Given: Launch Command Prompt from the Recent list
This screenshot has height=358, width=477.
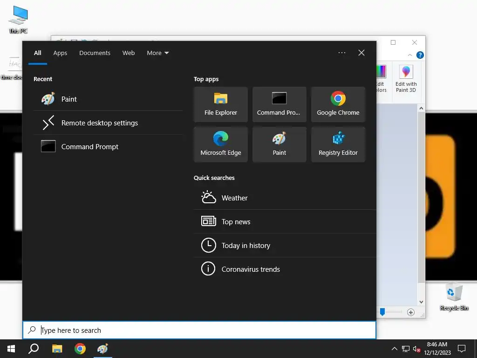Looking at the screenshot, I should (108, 146).
